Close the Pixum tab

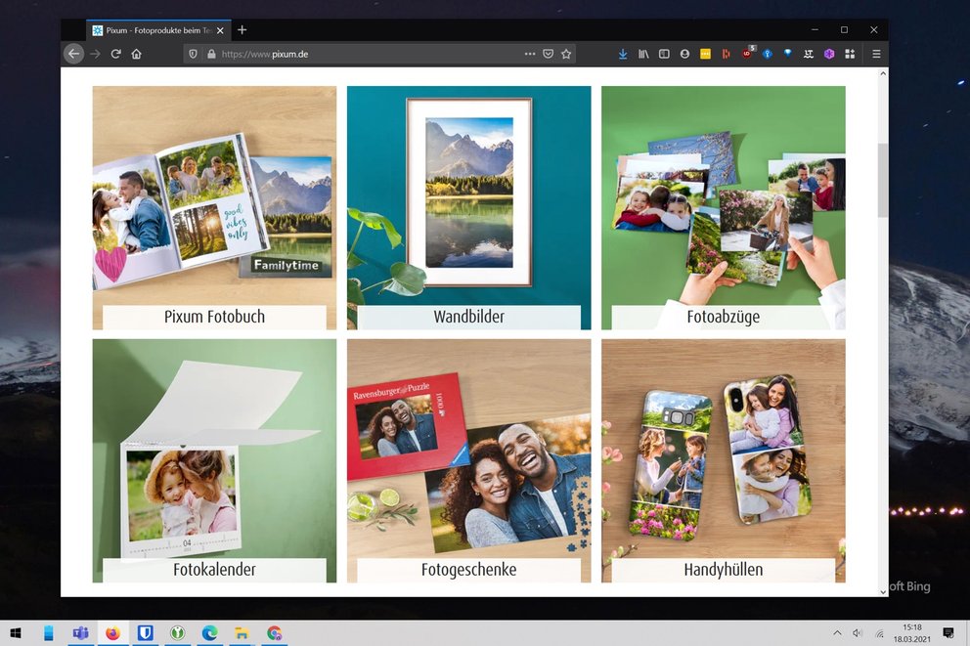coord(220,30)
